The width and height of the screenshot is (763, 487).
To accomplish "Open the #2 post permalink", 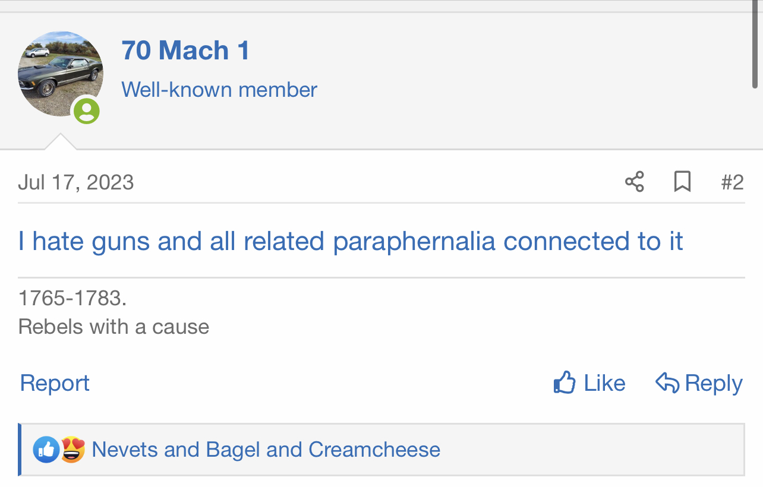I will pyautogui.click(x=732, y=182).
